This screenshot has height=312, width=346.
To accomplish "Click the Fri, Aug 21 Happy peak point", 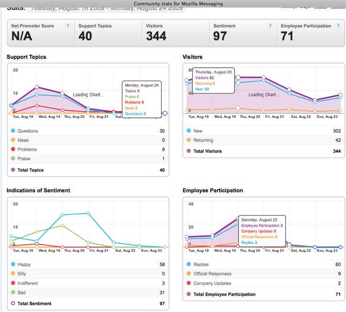I will [88, 213].
